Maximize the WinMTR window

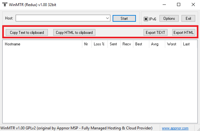(179, 4)
